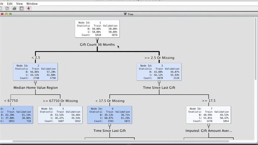Click the purple wizard toolbar icon

click(x=29, y=8)
